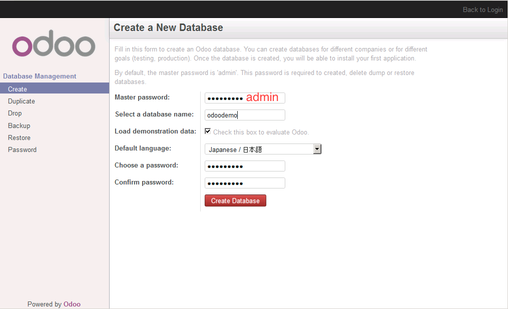508x309 pixels.
Task: Open the Powered by Odoo link
Action: pos(72,304)
